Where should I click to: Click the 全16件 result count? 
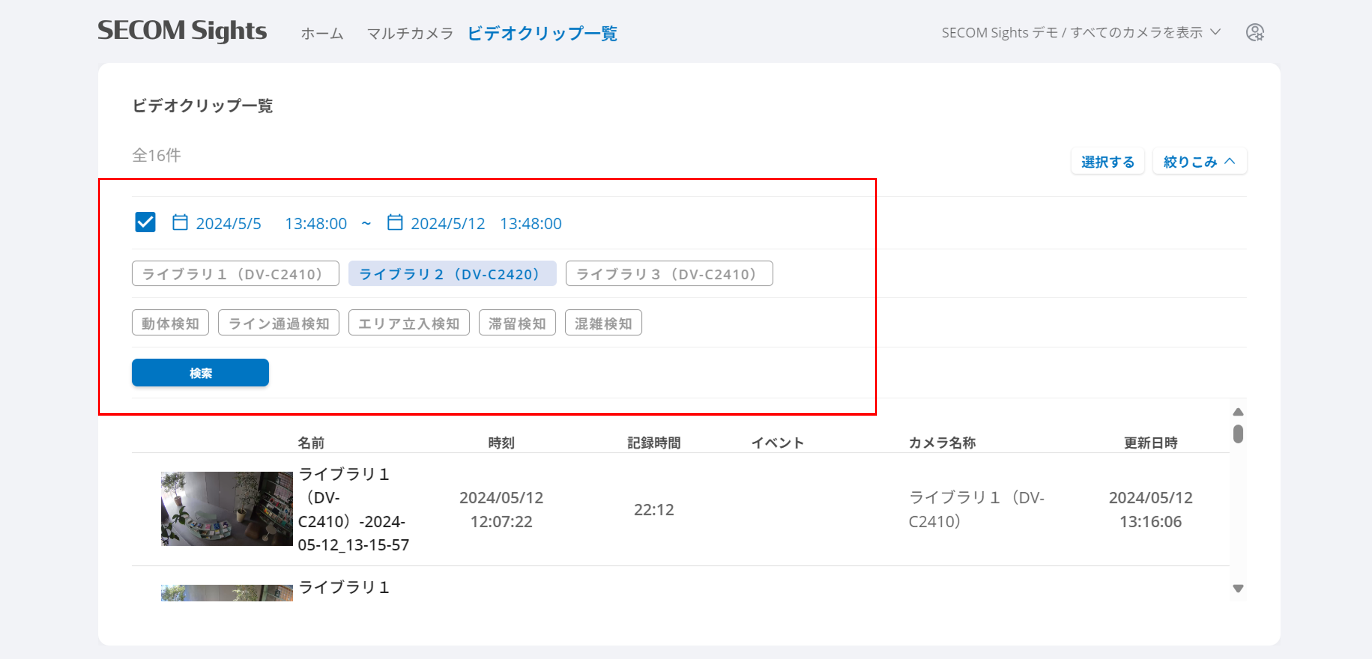(157, 155)
